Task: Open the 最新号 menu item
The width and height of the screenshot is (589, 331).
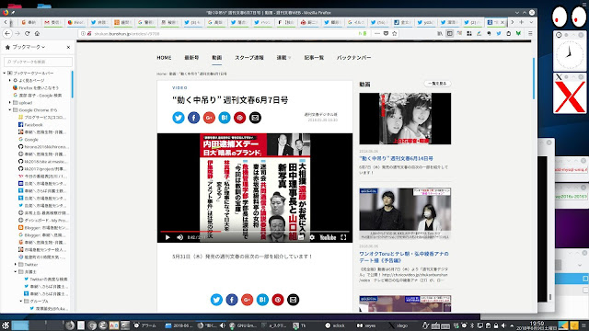Action: [191, 58]
